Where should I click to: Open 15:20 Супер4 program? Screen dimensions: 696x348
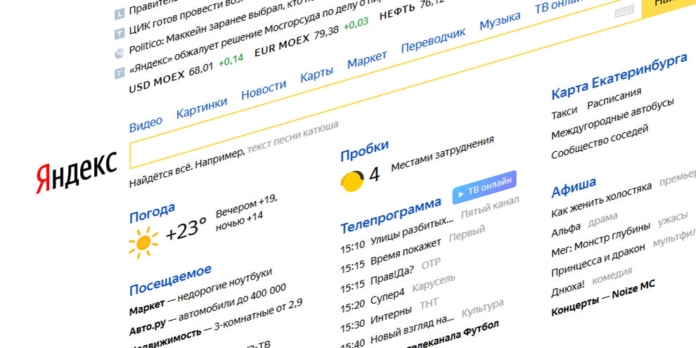pyautogui.click(x=373, y=299)
